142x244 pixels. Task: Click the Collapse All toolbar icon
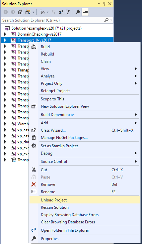coord(61,12)
